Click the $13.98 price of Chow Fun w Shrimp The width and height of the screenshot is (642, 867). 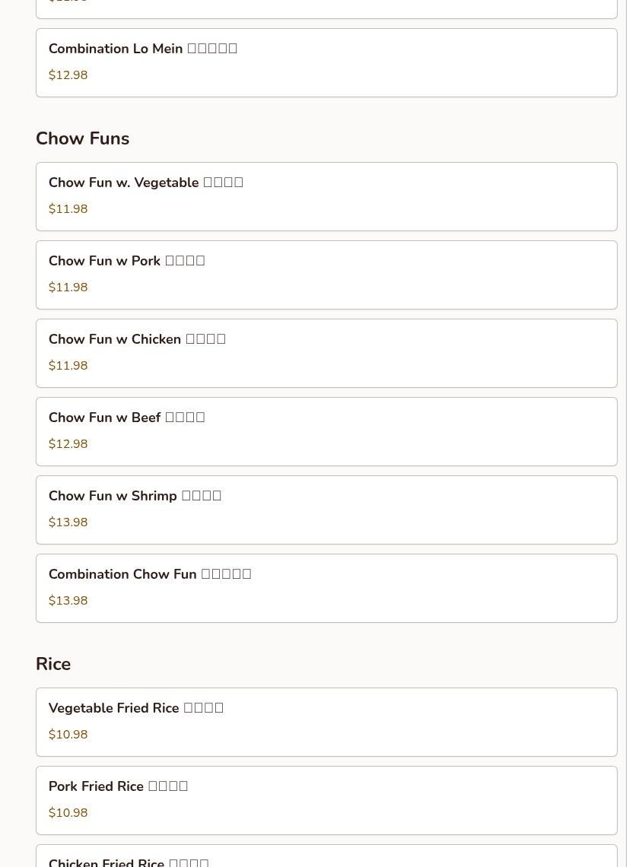click(x=68, y=522)
